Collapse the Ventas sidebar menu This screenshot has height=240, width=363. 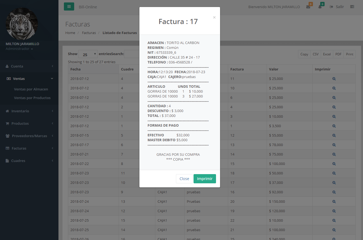tap(29, 79)
